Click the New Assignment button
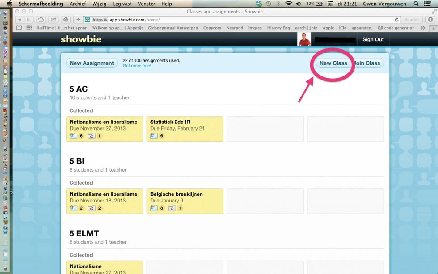438x274 pixels. (92, 63)
